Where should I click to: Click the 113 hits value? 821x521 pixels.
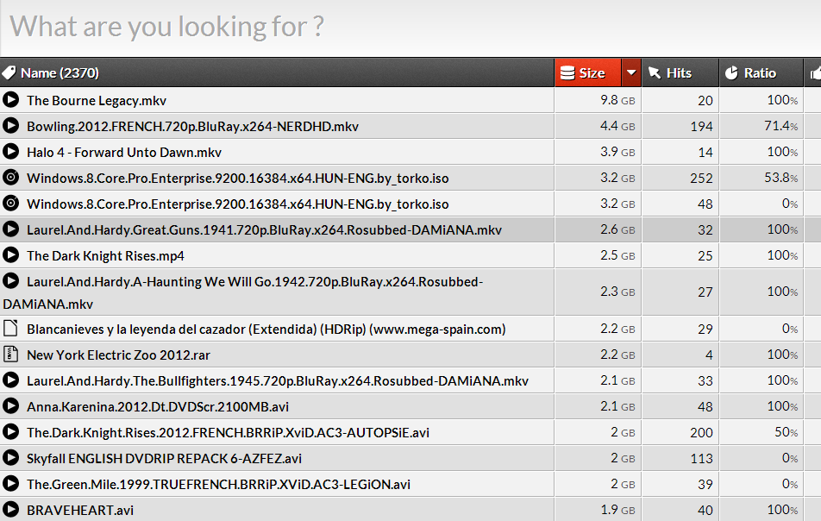(701, 459)
